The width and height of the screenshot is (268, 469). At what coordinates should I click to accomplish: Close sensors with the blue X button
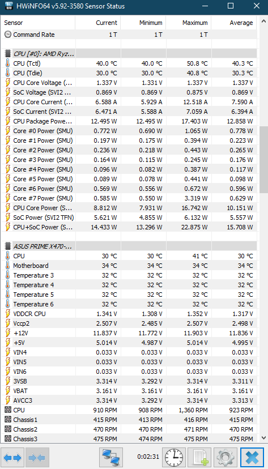pos(252,458)
